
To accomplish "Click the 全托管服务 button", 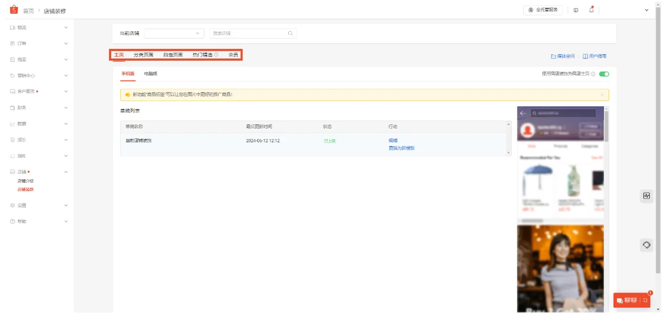I will [x=543, y=10].
